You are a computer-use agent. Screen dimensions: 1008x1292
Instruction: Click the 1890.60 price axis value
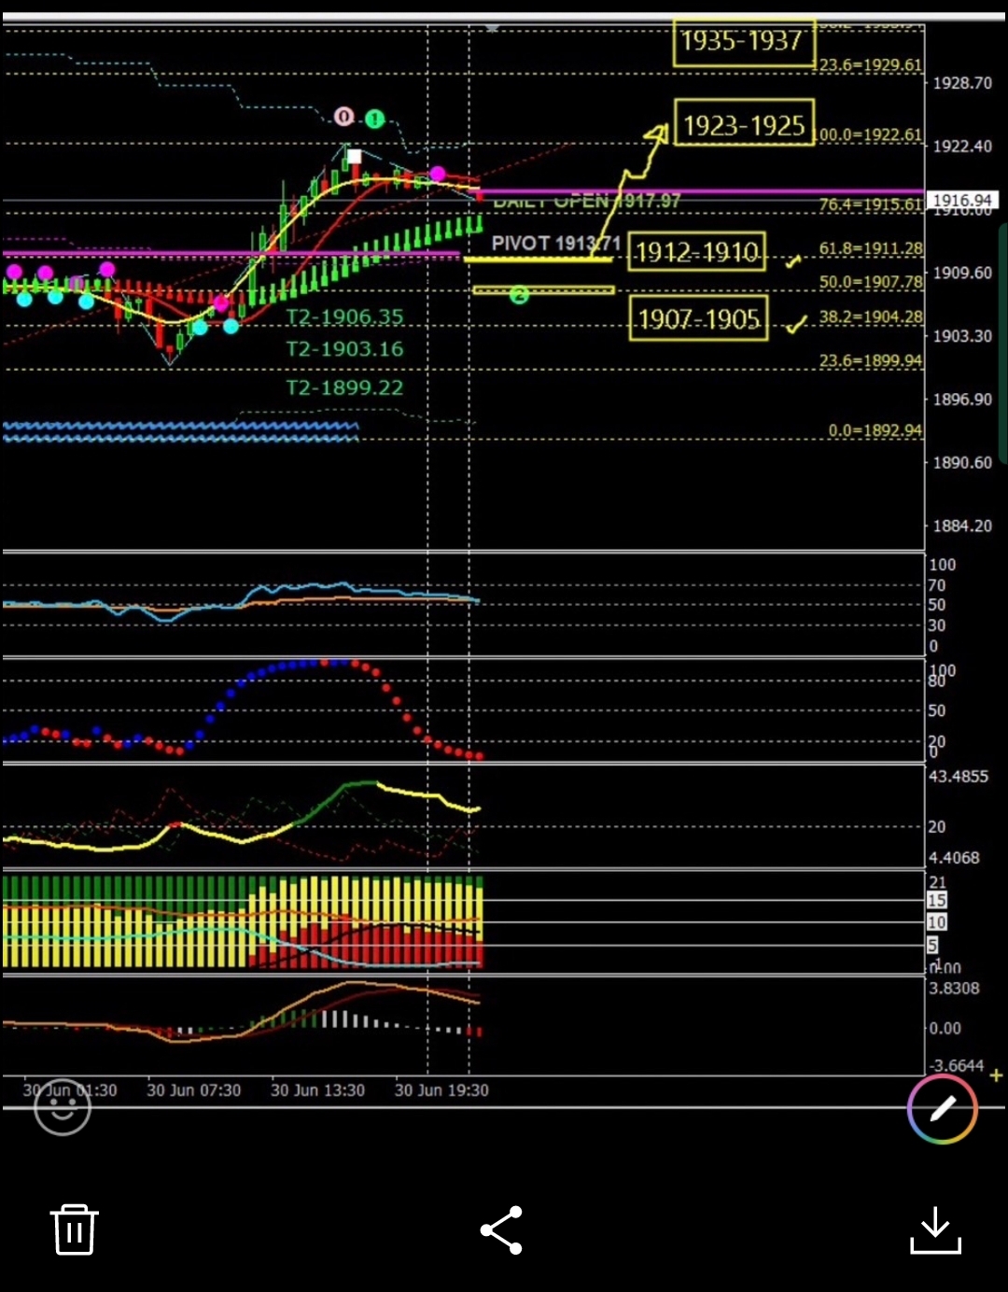tap(962, 462)
